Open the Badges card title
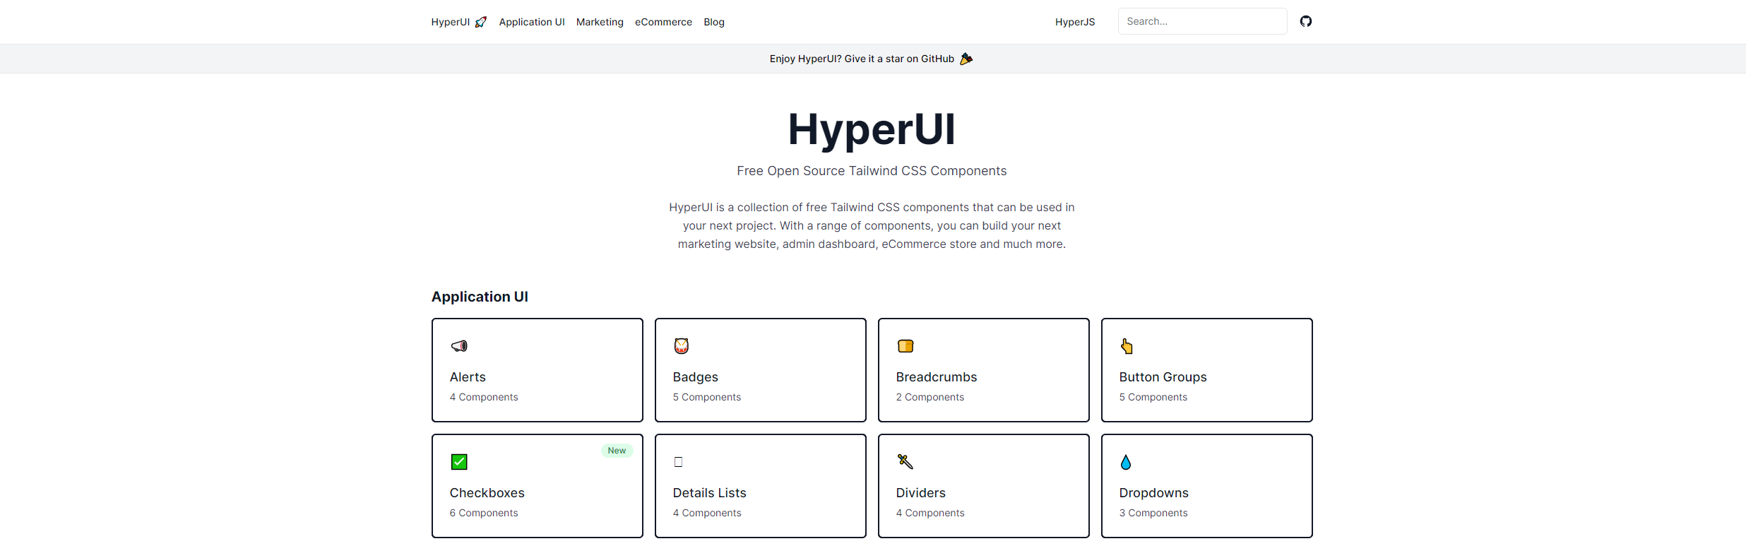This screenshot has width=1746, height=546. [695, 377]
